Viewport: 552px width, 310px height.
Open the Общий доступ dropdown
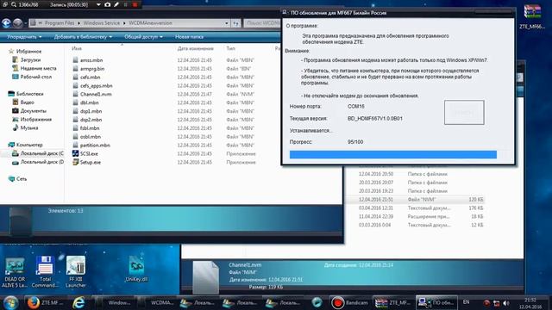(143, 37)
